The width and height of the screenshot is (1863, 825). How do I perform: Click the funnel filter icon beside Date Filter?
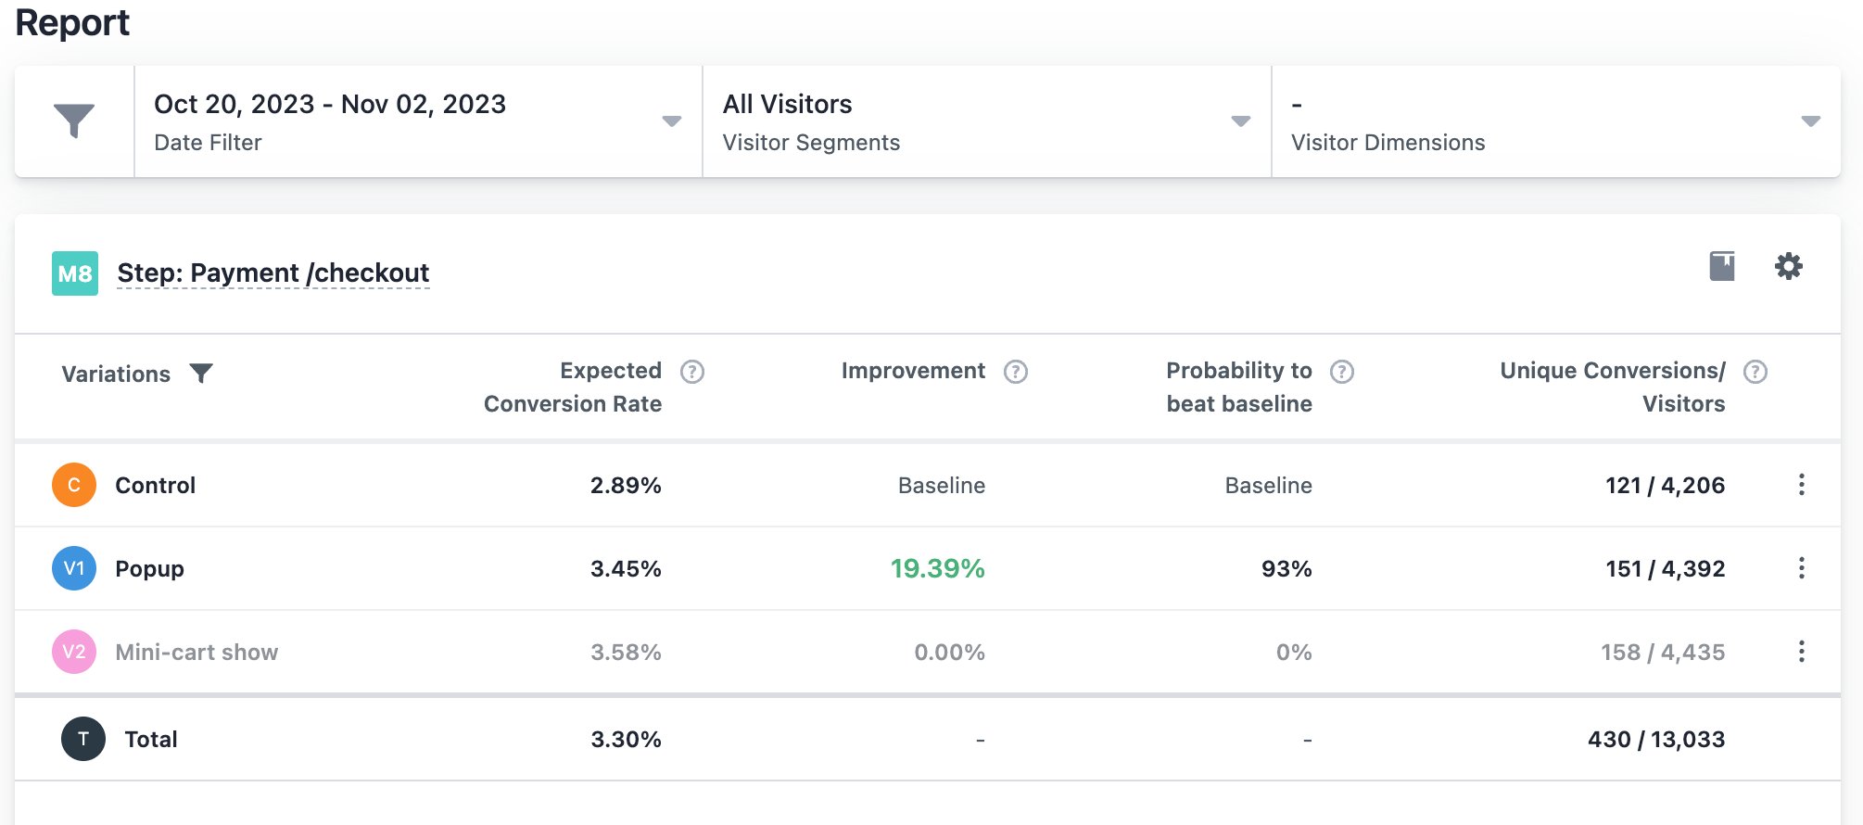pyautogui.click(x=74, y=121)
